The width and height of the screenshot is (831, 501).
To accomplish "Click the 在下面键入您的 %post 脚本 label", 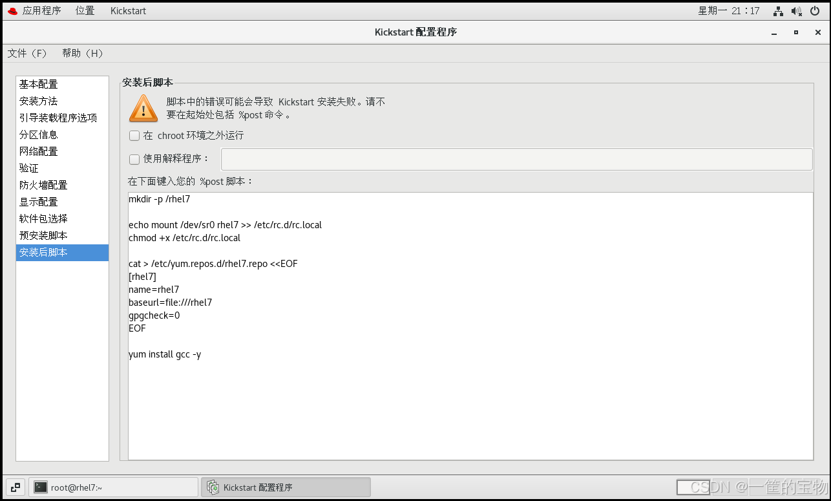I will tap(191, 182).
